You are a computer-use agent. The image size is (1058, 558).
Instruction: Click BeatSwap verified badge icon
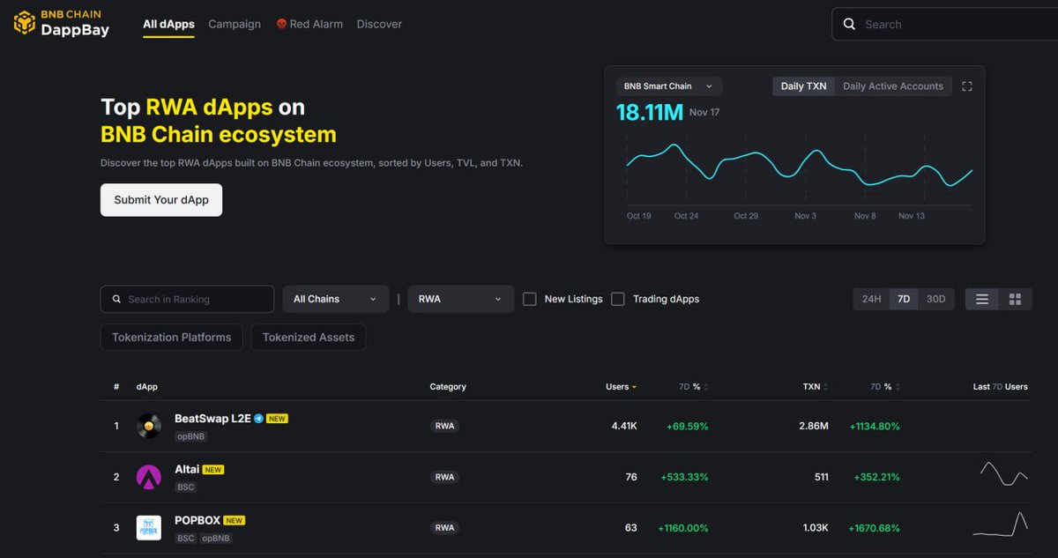point(258,419)
